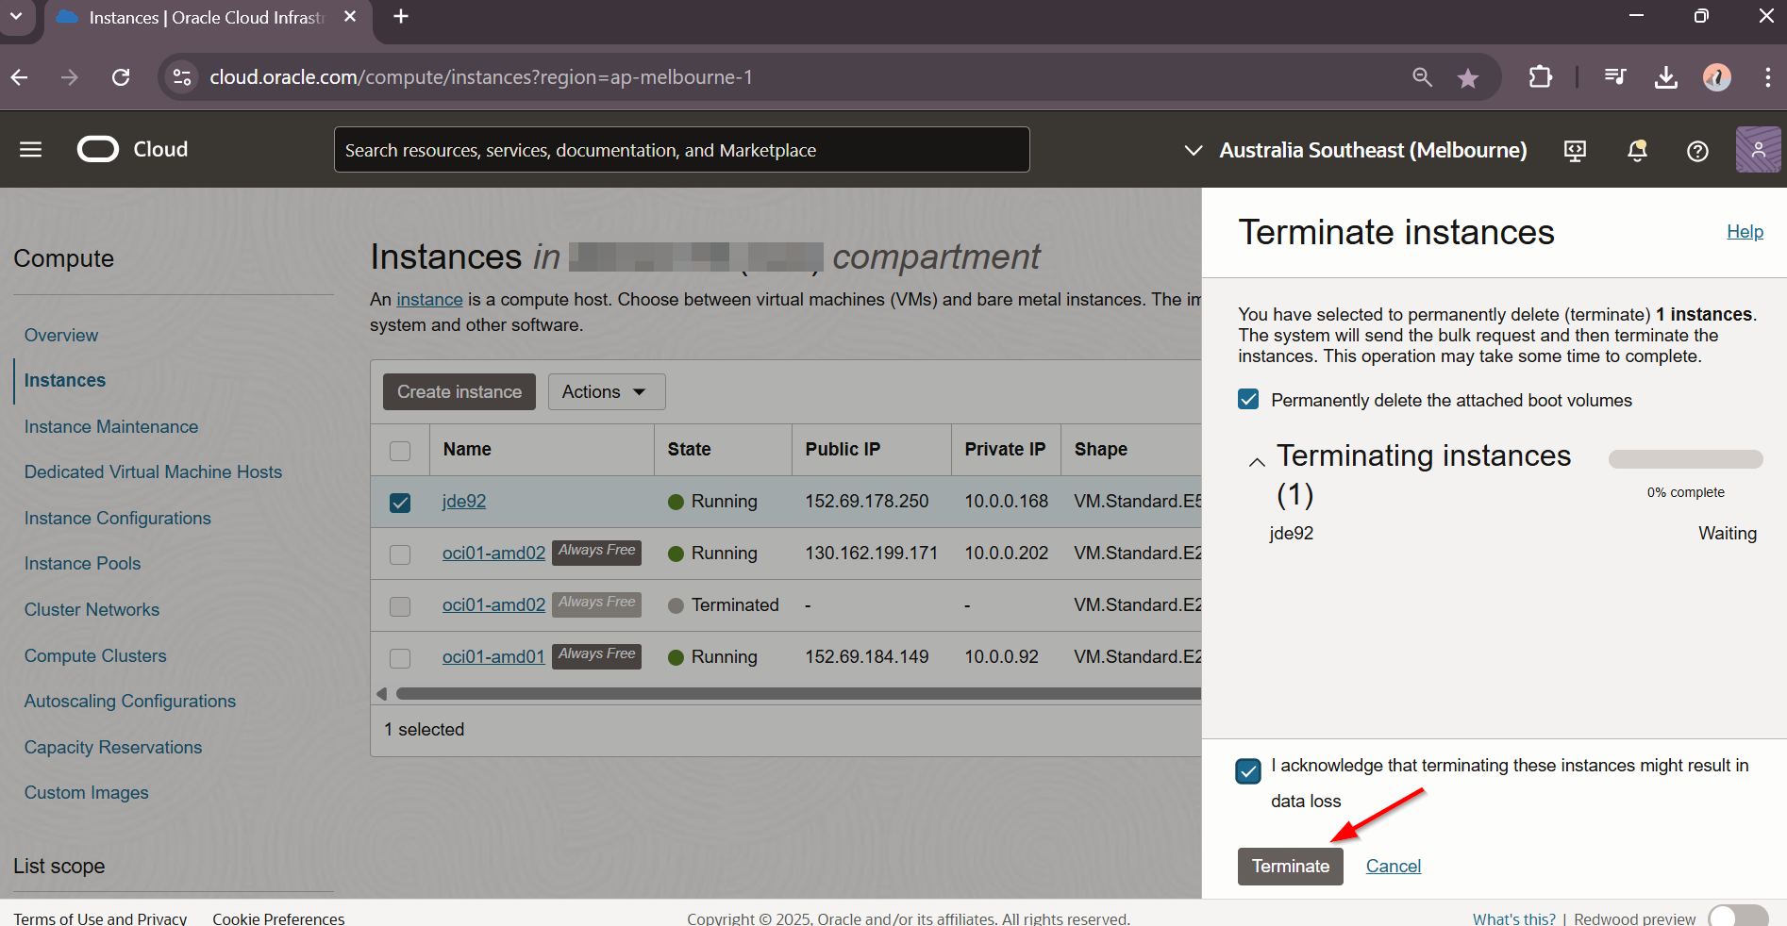Image resolution: width=1787 pixels, height=926 pixels.
Task: Expand the Australia Southeast (Melbourne) region selector
Action: [x=1355, y=151]
